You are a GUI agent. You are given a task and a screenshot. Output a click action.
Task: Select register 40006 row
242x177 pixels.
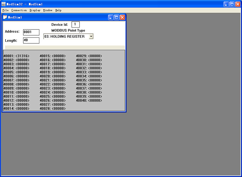pos(16,76)
